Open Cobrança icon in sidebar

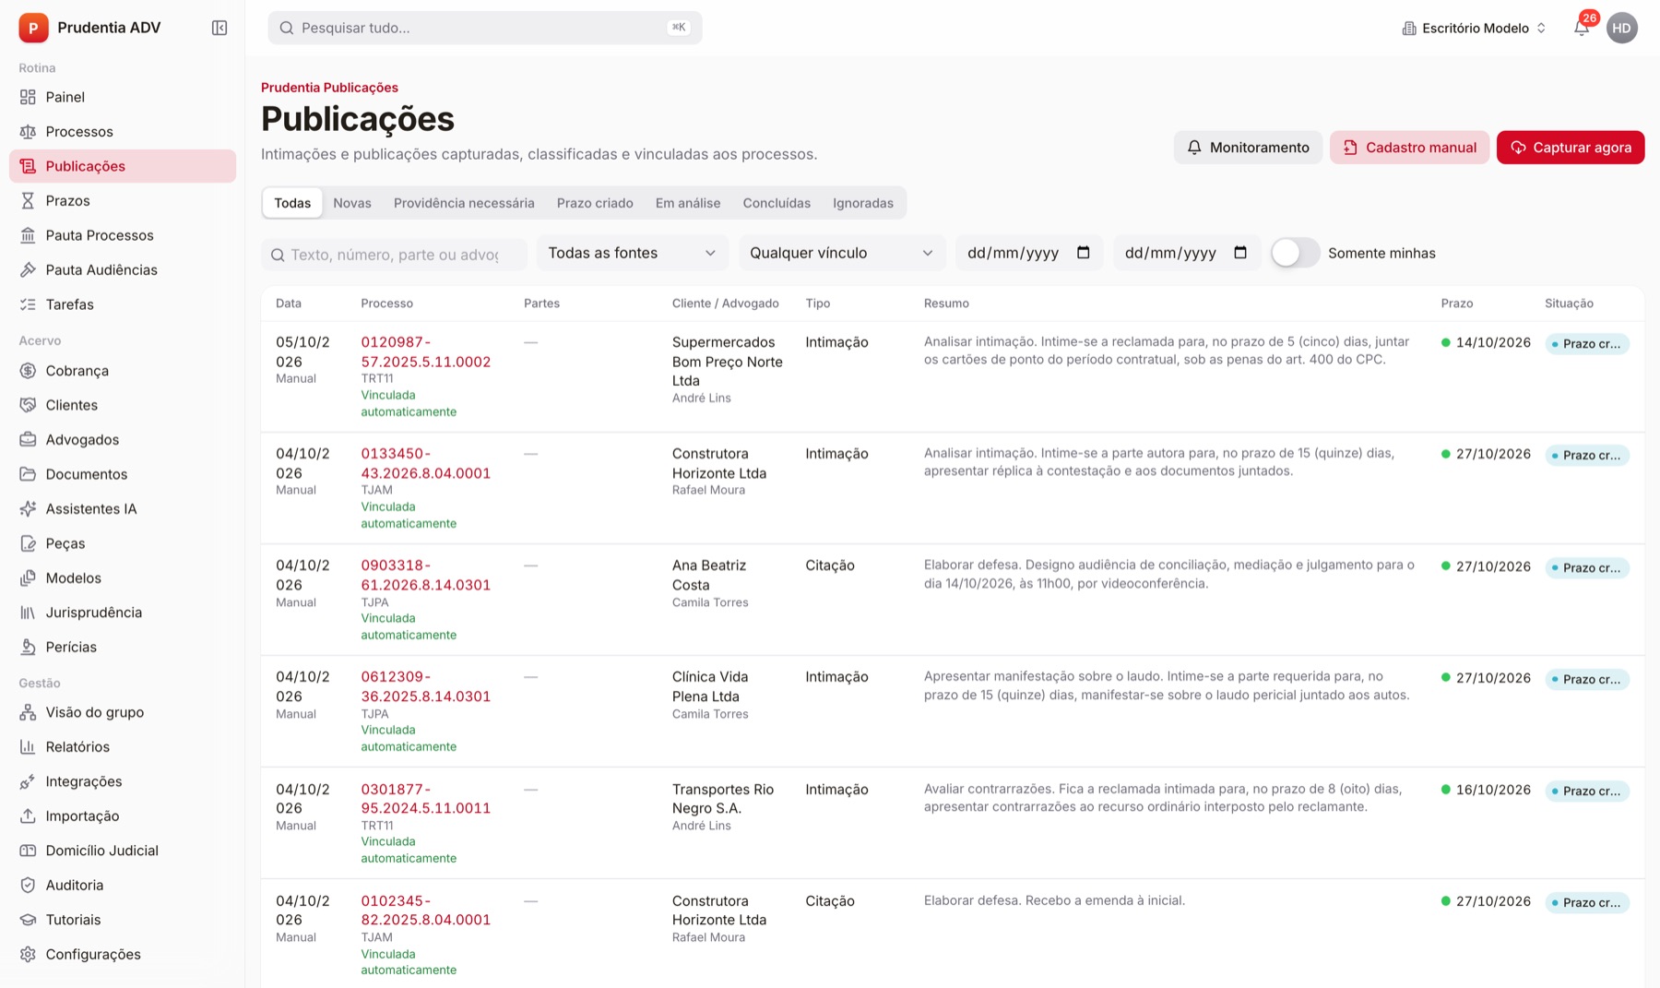coord(28,370)
